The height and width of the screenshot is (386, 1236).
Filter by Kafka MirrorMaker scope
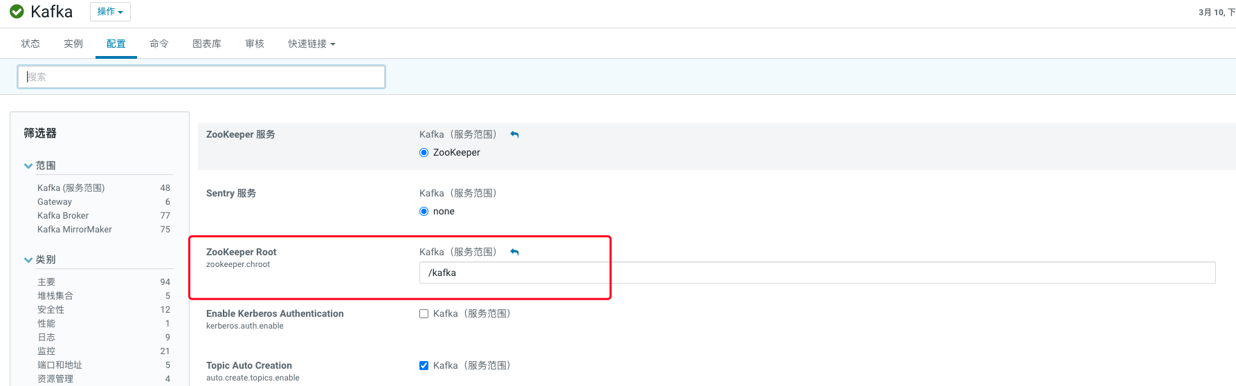click(x=75, y=230)
